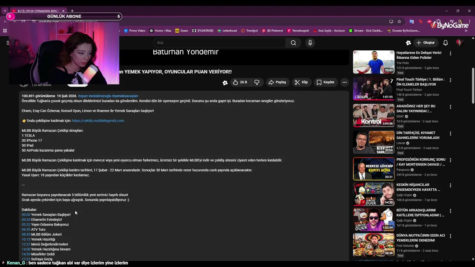Bookmark page with star icon
This screenshot has height=267, width=475.
(x=399, y=22)
